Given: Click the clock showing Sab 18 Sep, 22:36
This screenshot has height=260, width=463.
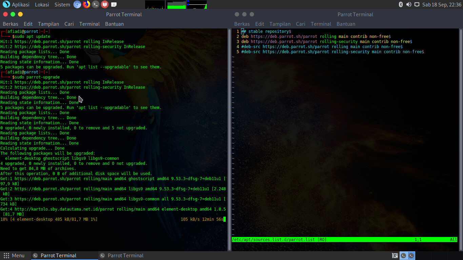Looking at the screenshot, I should (442, 4).
